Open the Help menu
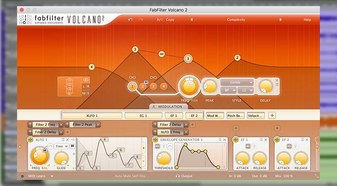337x186 pixels. coord(307,20)
